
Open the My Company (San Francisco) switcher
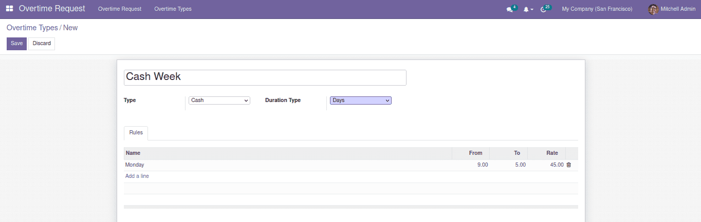[597, 9]
